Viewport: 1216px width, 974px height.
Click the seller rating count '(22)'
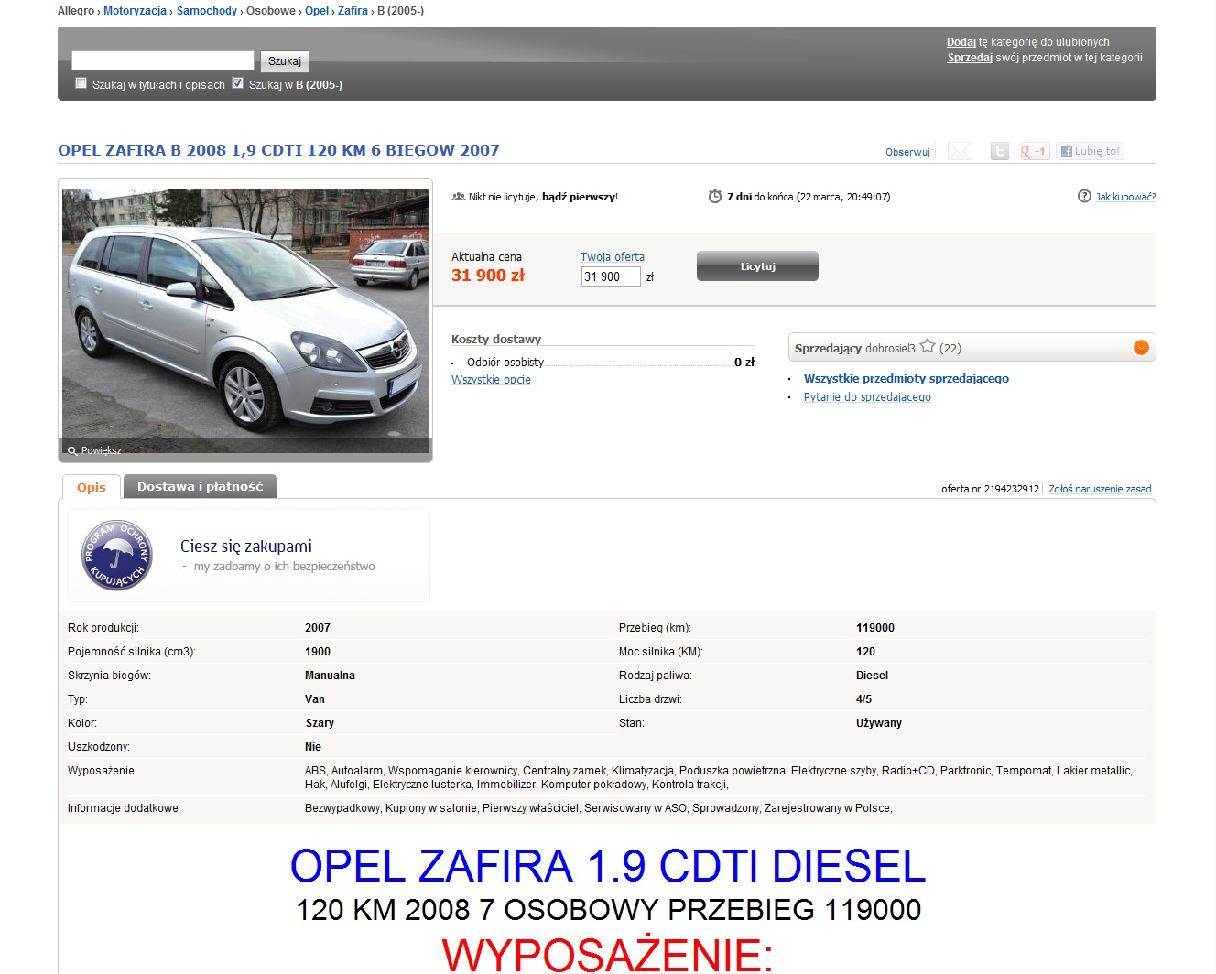[x=950, y=348]
